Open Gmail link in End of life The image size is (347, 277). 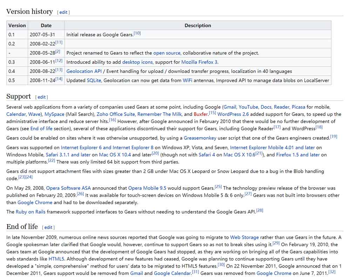click(x=137, y=273)
